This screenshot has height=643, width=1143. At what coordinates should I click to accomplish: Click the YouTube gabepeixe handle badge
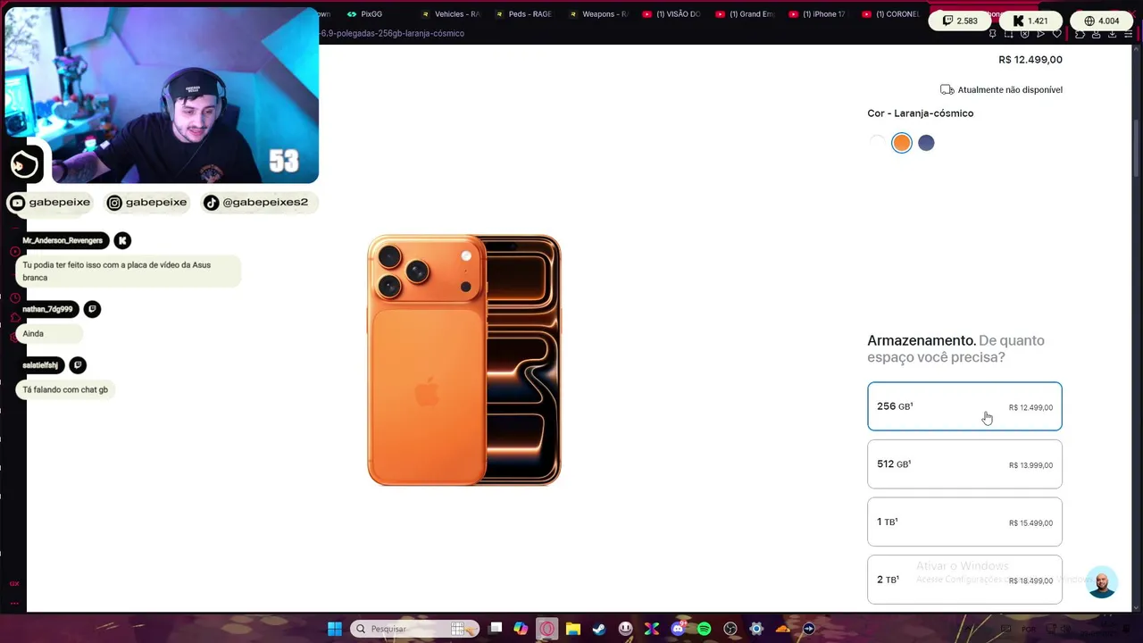click(51, 203)
